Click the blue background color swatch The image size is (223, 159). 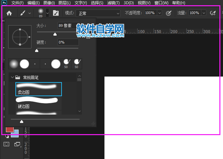(15, 134)
